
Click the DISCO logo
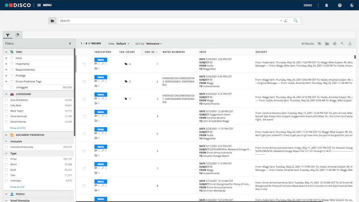point(18,5)
